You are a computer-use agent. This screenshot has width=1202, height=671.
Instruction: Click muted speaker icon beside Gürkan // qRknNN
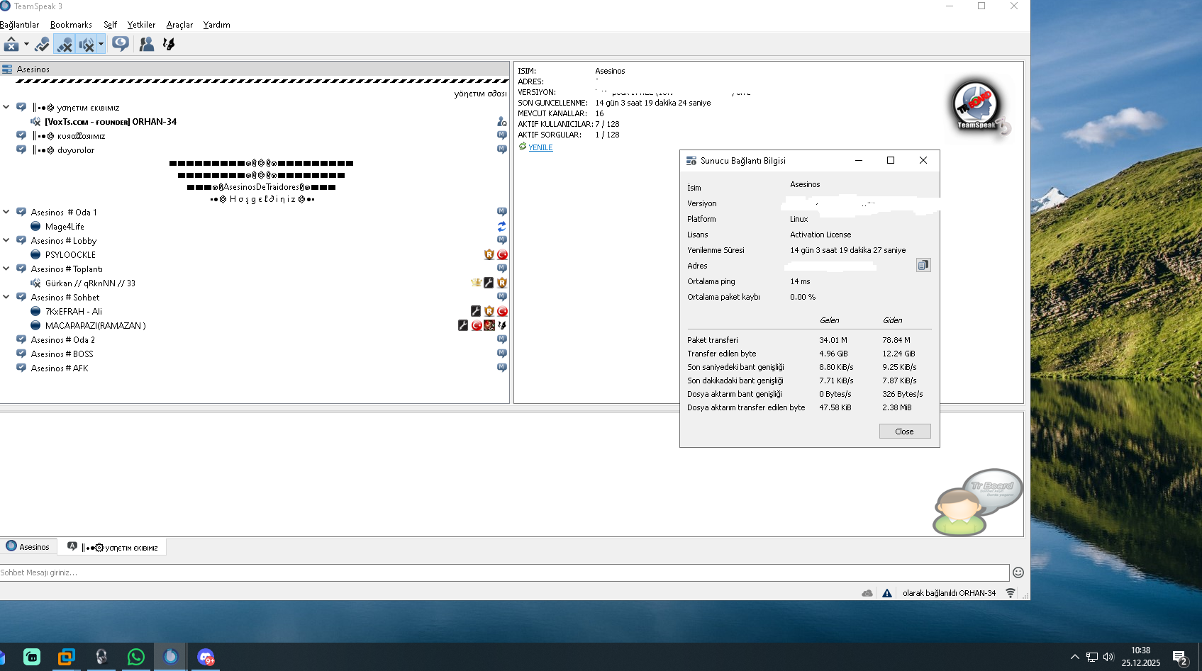pos(35,283)
